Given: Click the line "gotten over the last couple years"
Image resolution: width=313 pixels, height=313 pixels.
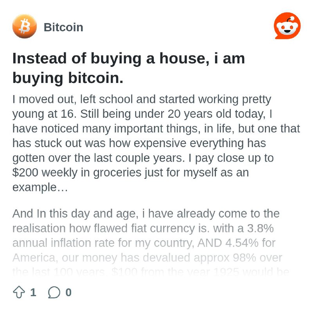Looking at the screenshot, I should (x=143, y=158).
